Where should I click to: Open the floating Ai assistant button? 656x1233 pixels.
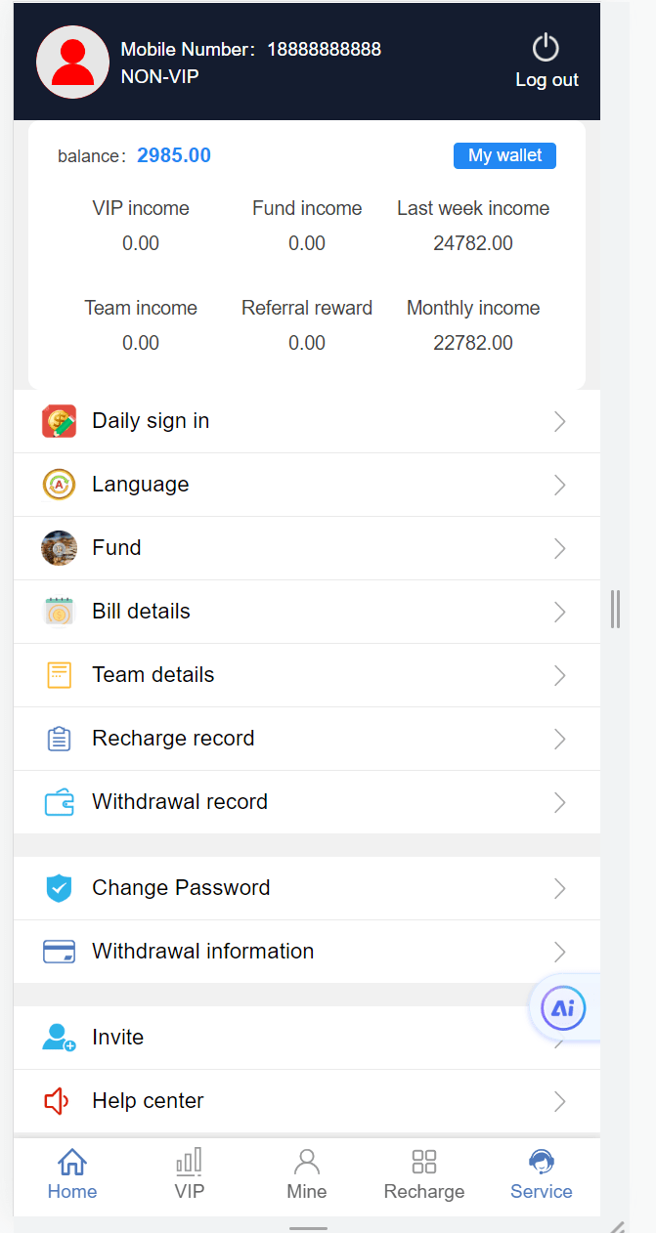563,1009
